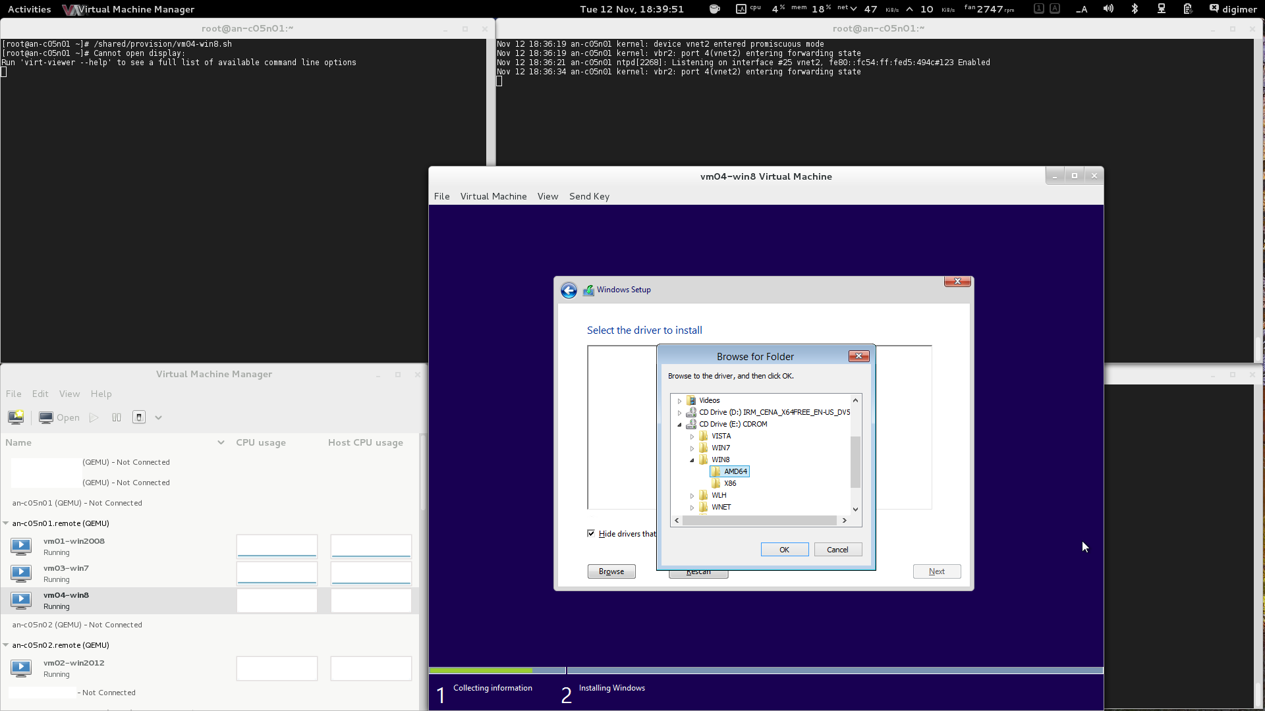Open Help menu in Virtual Machine Manager
This screenshot has height=711, width=1265.
tap(101, 394)
